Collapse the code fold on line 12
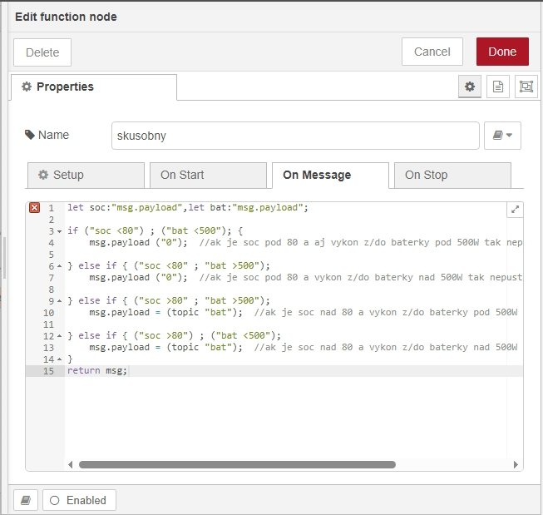 point(60,336)
